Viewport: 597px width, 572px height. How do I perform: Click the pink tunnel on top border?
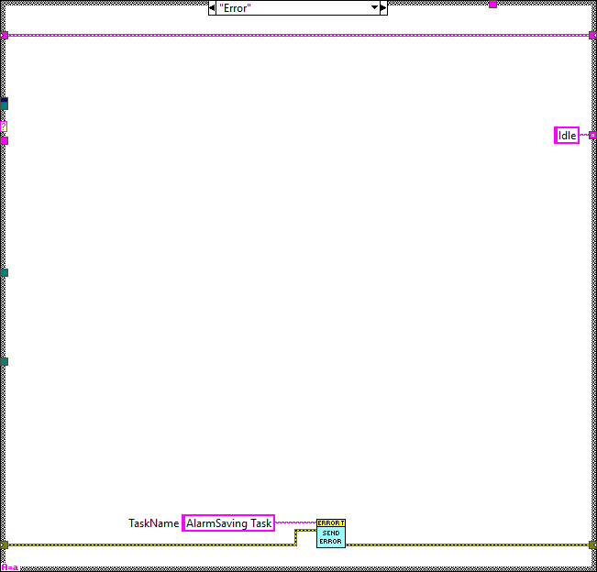(492, 5)
